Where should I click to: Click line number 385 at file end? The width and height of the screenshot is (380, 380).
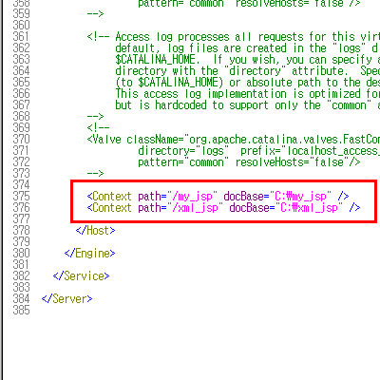(21, 311)
